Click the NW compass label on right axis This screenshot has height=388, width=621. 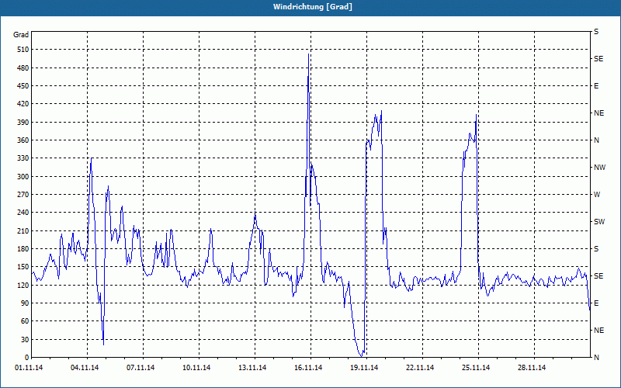(x=599, y=168)
